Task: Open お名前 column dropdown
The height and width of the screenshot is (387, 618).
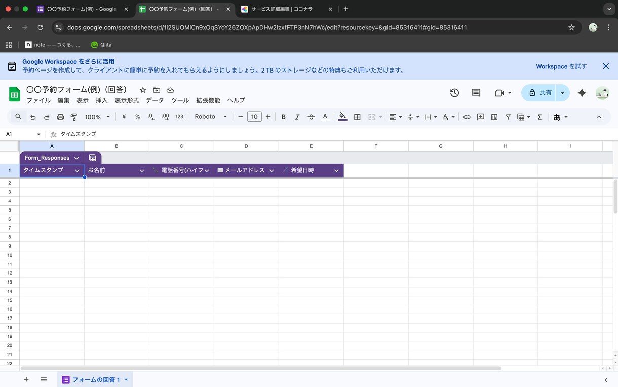Action: coord(142,171)
